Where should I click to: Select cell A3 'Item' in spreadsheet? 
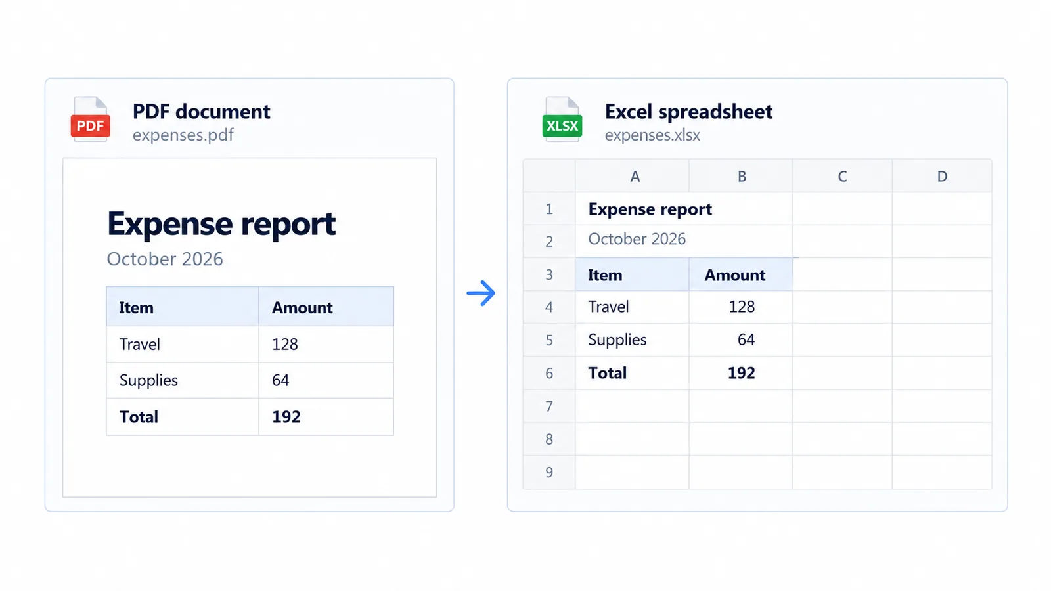tap(633, 274)
